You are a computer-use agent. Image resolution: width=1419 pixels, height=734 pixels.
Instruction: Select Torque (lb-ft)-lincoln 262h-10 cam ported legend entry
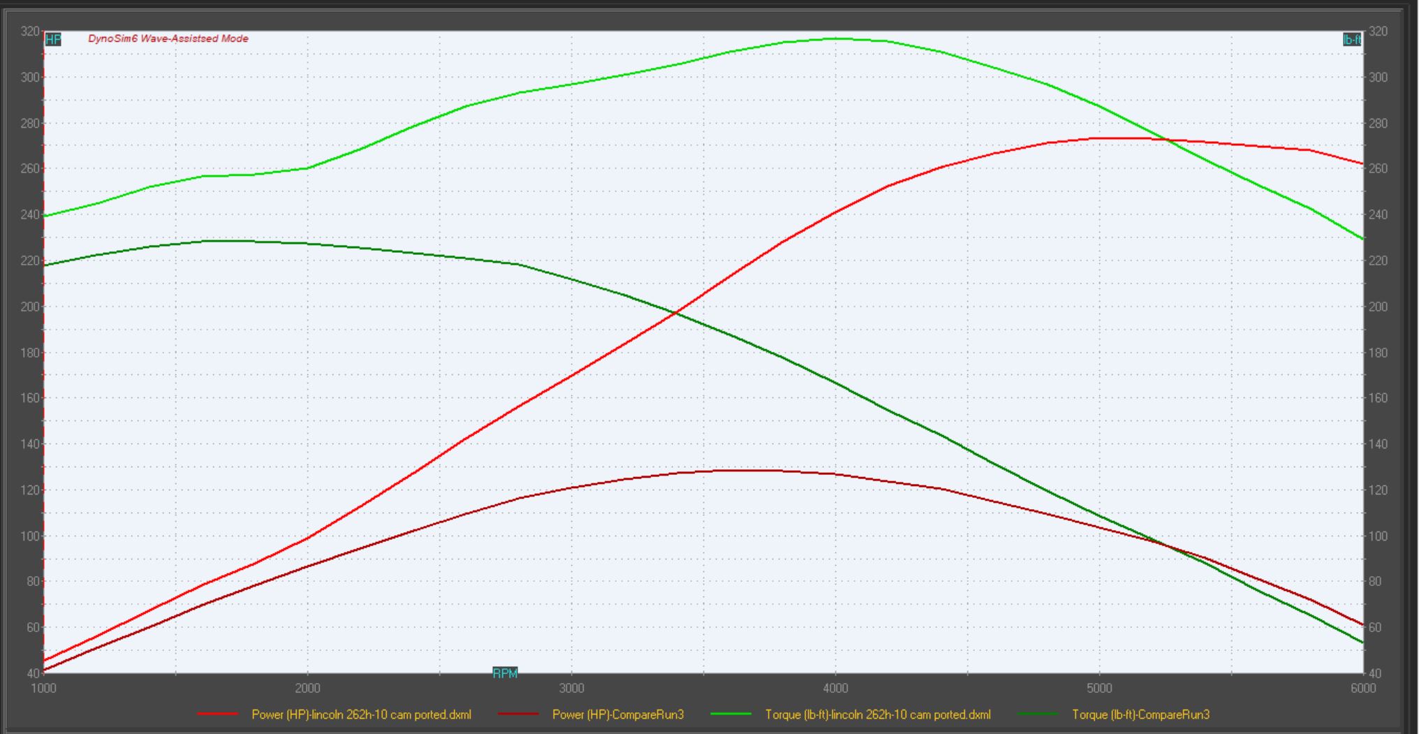coord(878,714)
